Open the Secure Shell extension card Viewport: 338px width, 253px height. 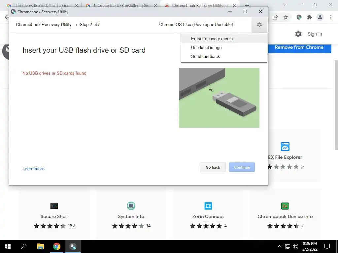(x=54, y=213)
